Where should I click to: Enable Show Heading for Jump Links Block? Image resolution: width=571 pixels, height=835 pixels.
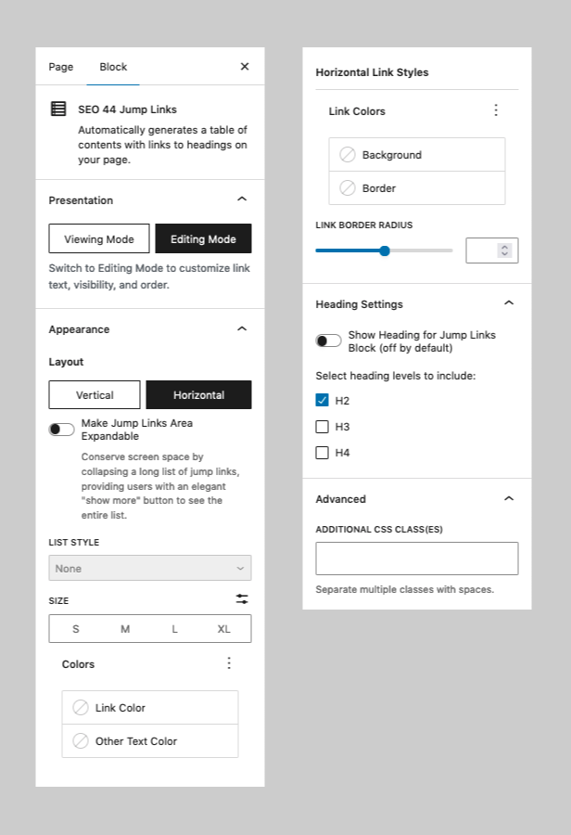[329, 340]
